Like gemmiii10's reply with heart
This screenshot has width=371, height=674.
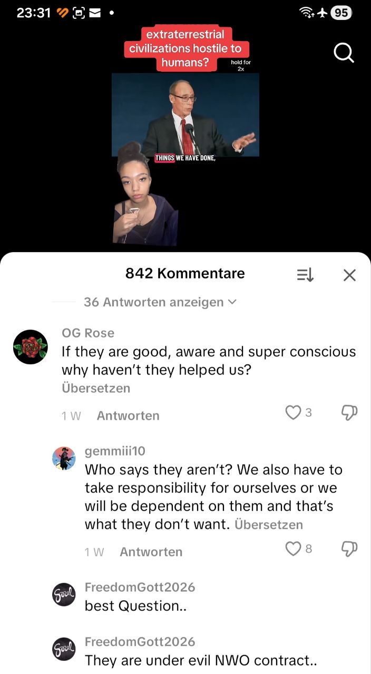pyautogui.click(x=293, y=549)
